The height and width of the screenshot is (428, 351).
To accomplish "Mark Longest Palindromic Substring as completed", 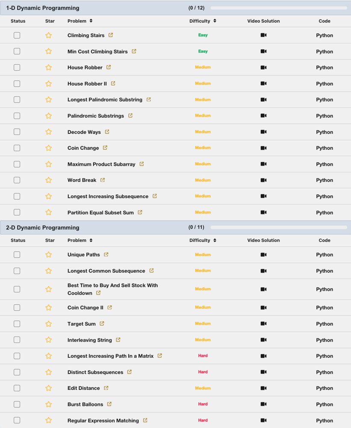I will (17, 100).
